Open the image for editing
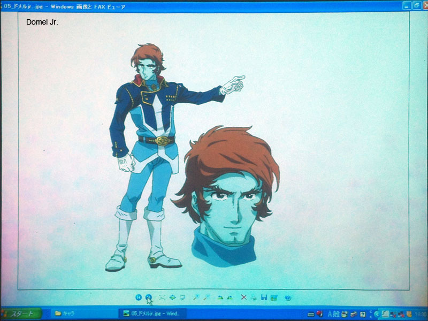 point(274,297)
